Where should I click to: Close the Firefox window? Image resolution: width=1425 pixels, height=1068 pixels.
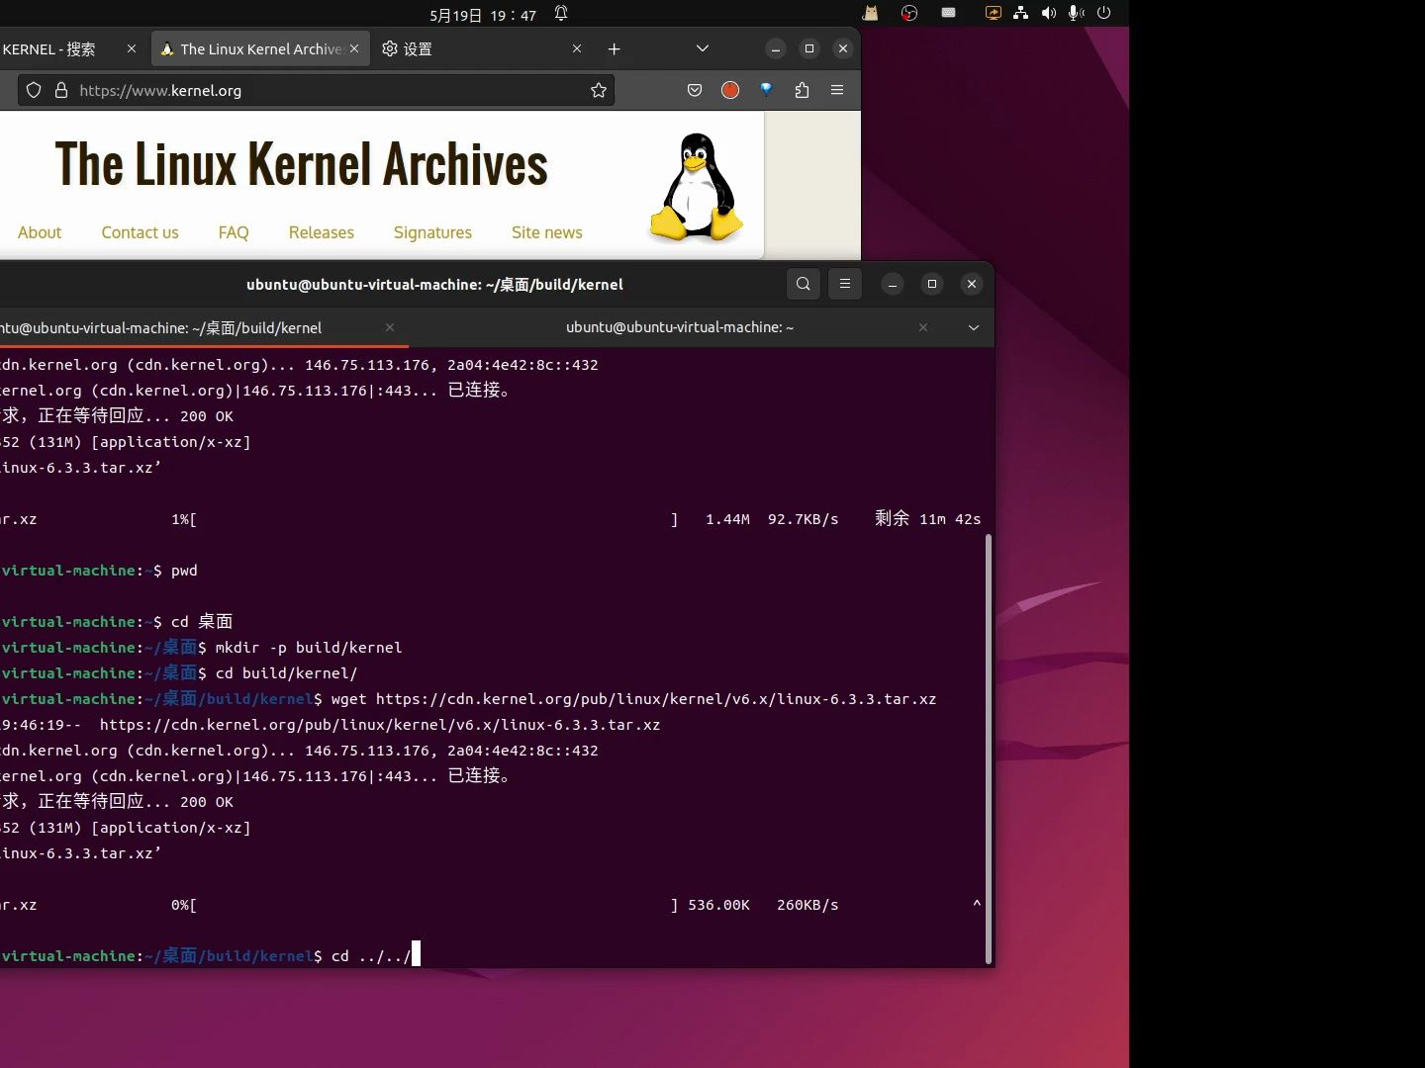843,48
